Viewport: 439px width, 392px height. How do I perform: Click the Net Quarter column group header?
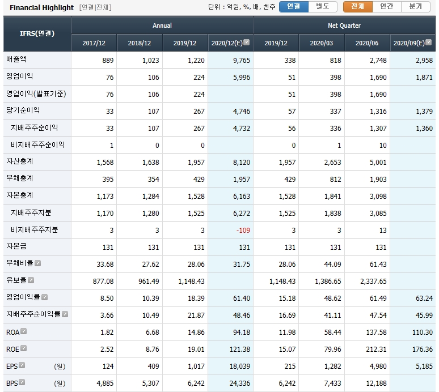(x=344, y=25)
